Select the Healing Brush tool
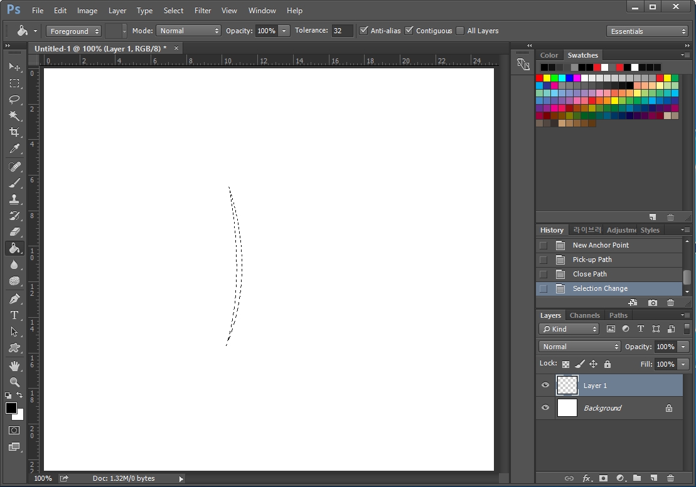The height and width of the screenshot is (487, 696). click(14, 167)
